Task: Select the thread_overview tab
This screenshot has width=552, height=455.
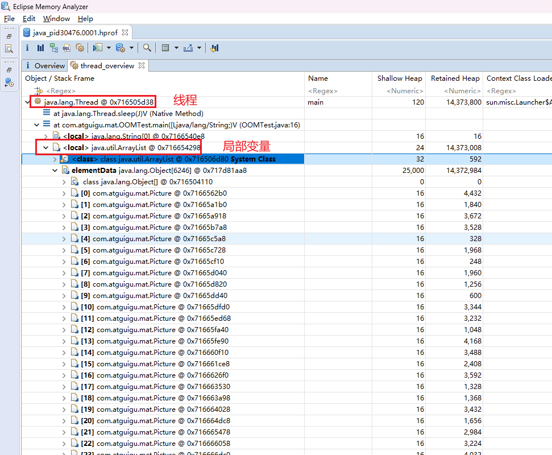Action: point(107,65)
